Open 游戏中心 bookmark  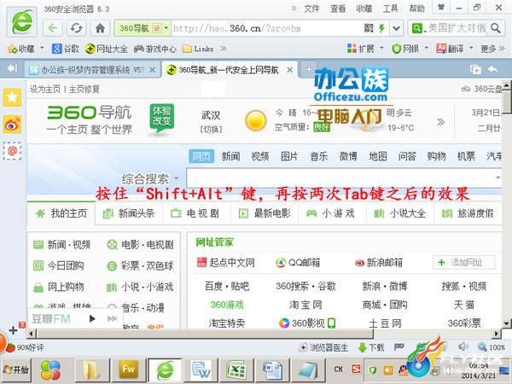(x=154, y=49)
